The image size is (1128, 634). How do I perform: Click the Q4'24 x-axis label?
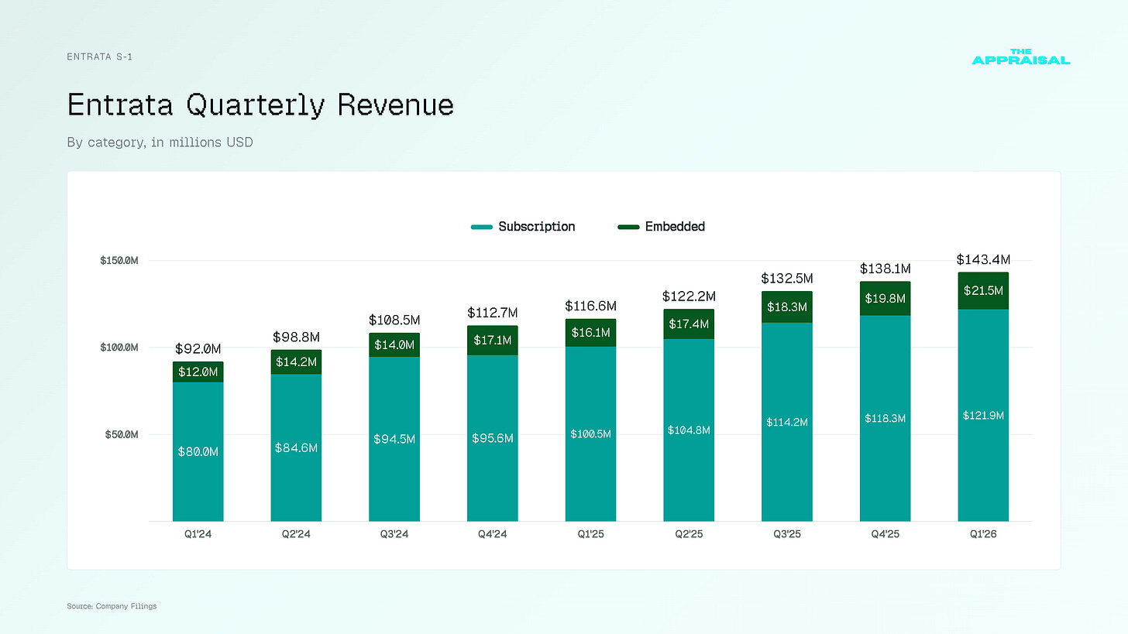click(493, 535)
